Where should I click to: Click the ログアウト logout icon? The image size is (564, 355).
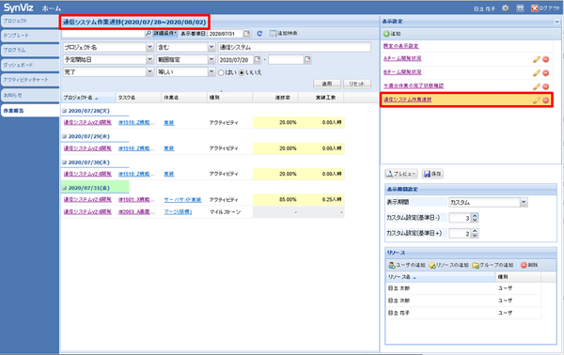point(535,8)
